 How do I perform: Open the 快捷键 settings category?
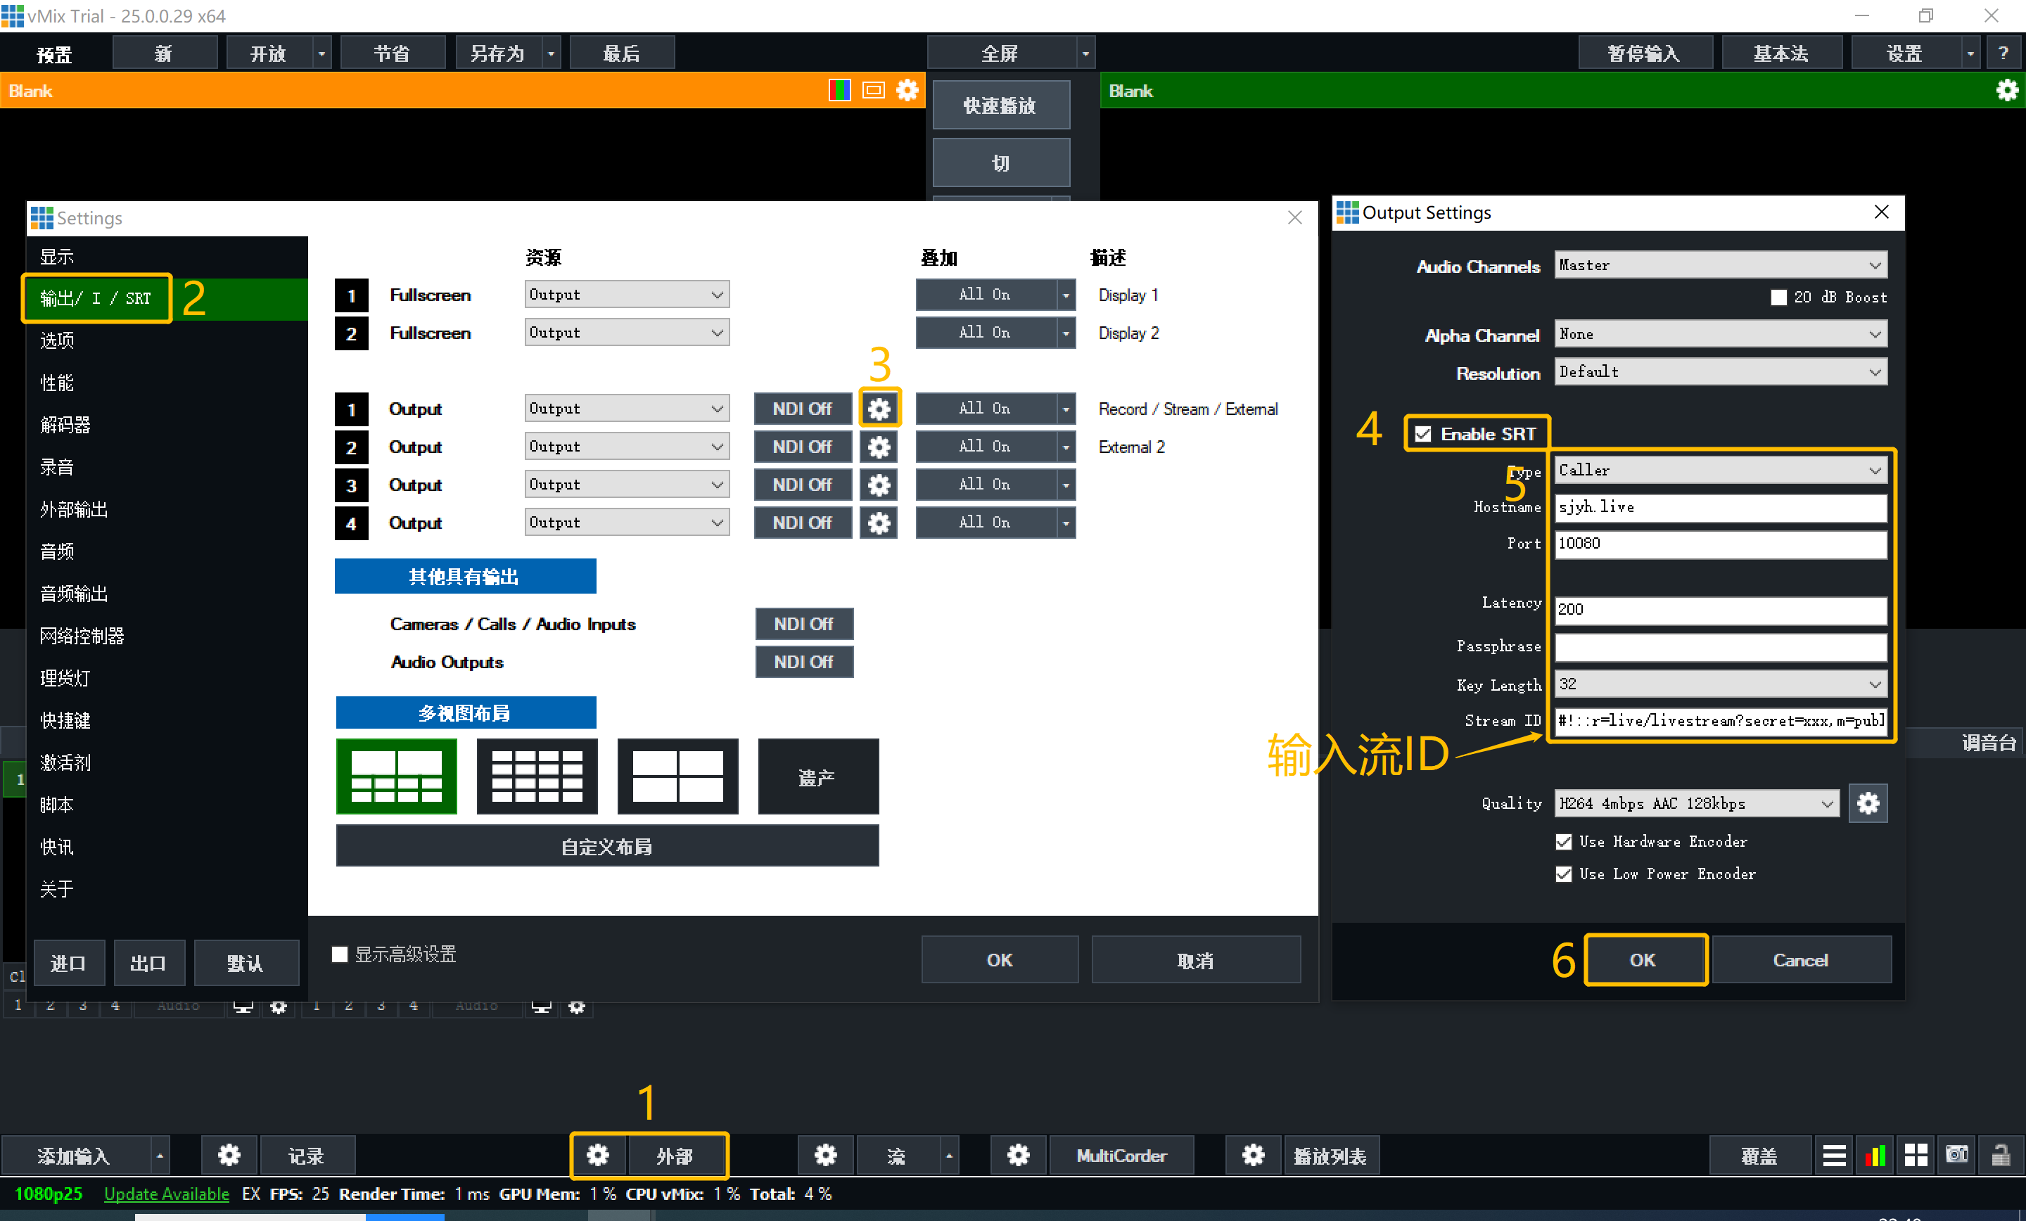66,720
